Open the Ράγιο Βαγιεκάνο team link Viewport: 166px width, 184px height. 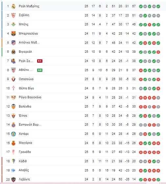click(x=30, y=97)
